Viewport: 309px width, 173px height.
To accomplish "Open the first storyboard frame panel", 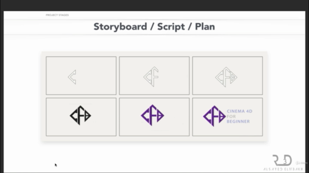I will point(81,76).
